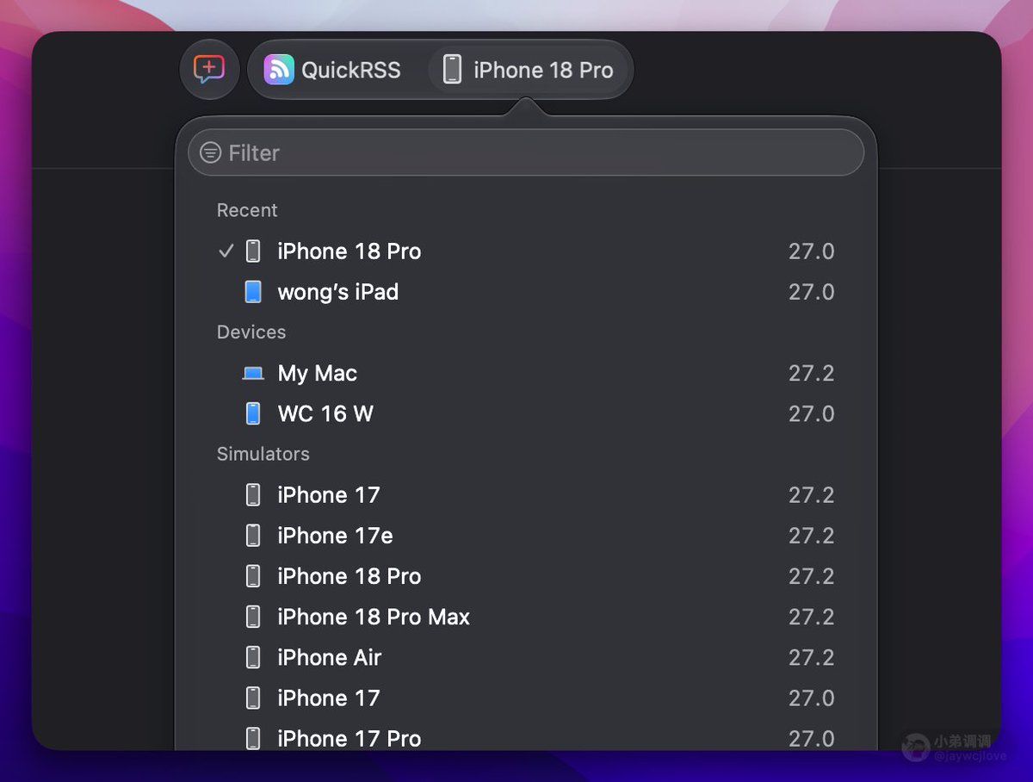
Task: Click the laptop icon next to My Mac
Action: click(253, 373)
